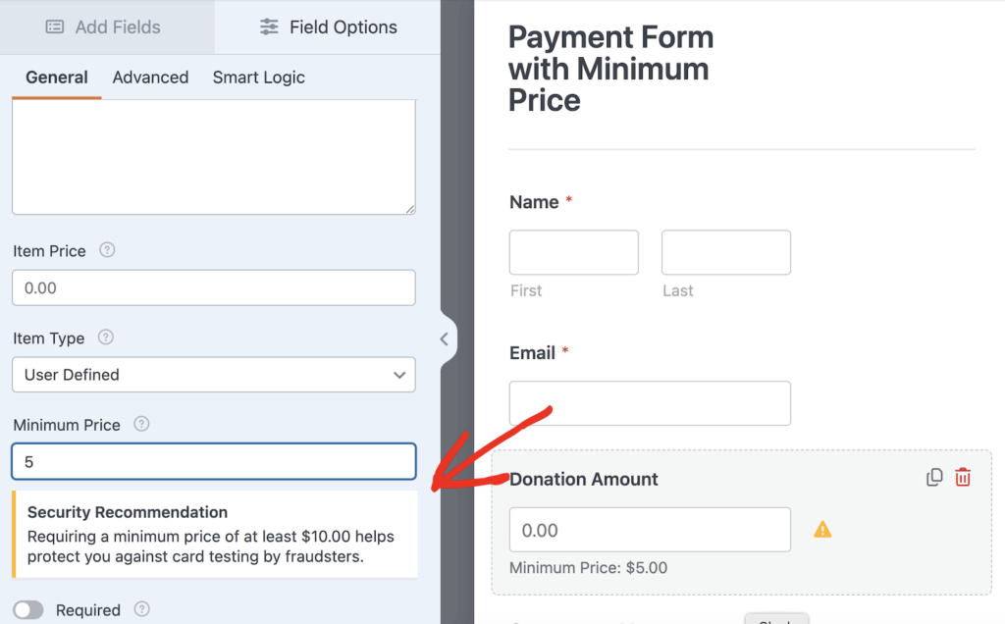The height and width of the screenshot is (624, 1005).
Task: Click the yellow warning icon beside Donation Amount
Action: click(x=822, y=530)
